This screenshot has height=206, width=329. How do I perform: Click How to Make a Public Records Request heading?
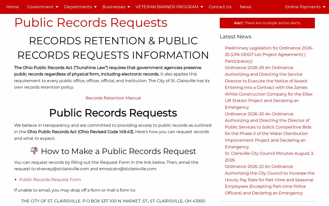pyautogui.click(x=113, y=151)
